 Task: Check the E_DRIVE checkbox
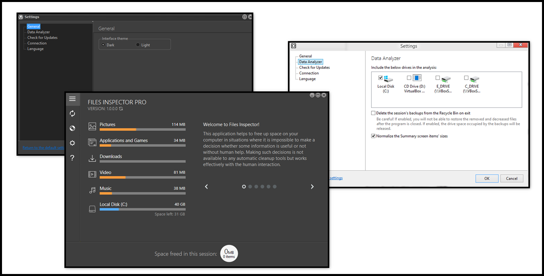pyautogui.click(x=438, y=78)
